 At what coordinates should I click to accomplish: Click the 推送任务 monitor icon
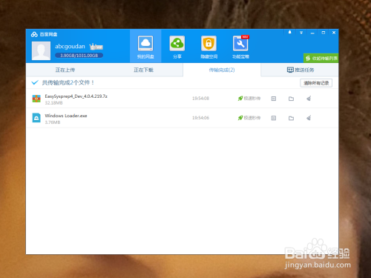(290, 70)
